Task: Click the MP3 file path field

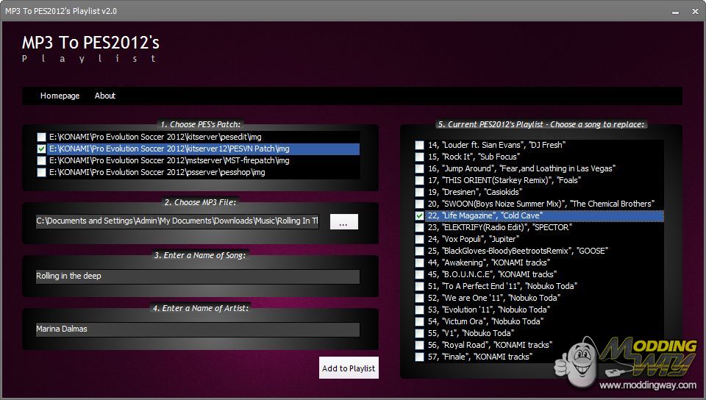Action: coord(177,221)
